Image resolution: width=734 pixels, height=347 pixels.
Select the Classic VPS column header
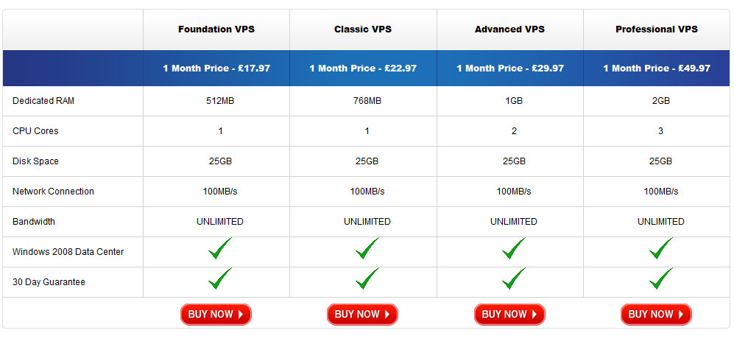tap(363, 29)
